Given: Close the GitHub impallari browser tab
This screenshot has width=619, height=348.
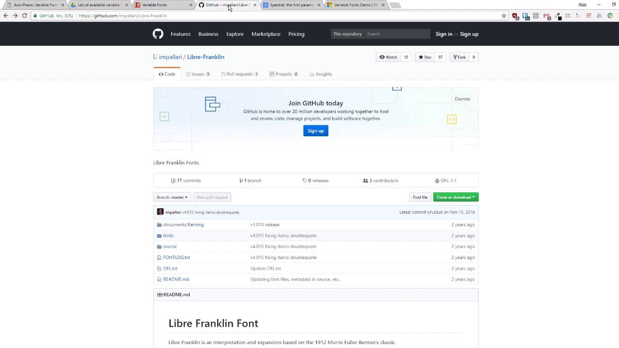Looking at the screenshot, I should click(255, 5).
